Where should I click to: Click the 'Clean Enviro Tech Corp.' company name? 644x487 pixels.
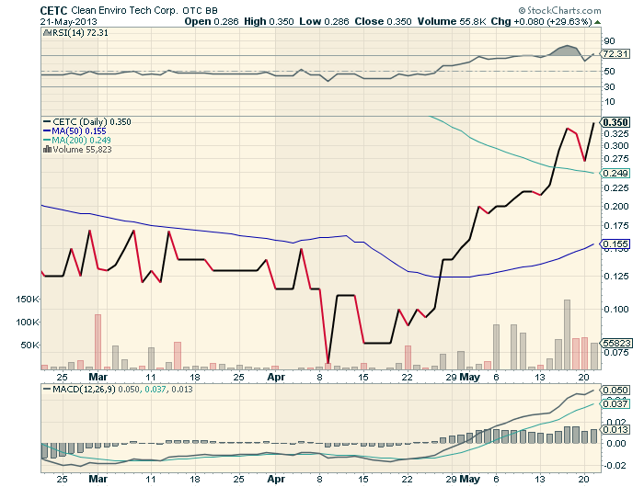125,10
